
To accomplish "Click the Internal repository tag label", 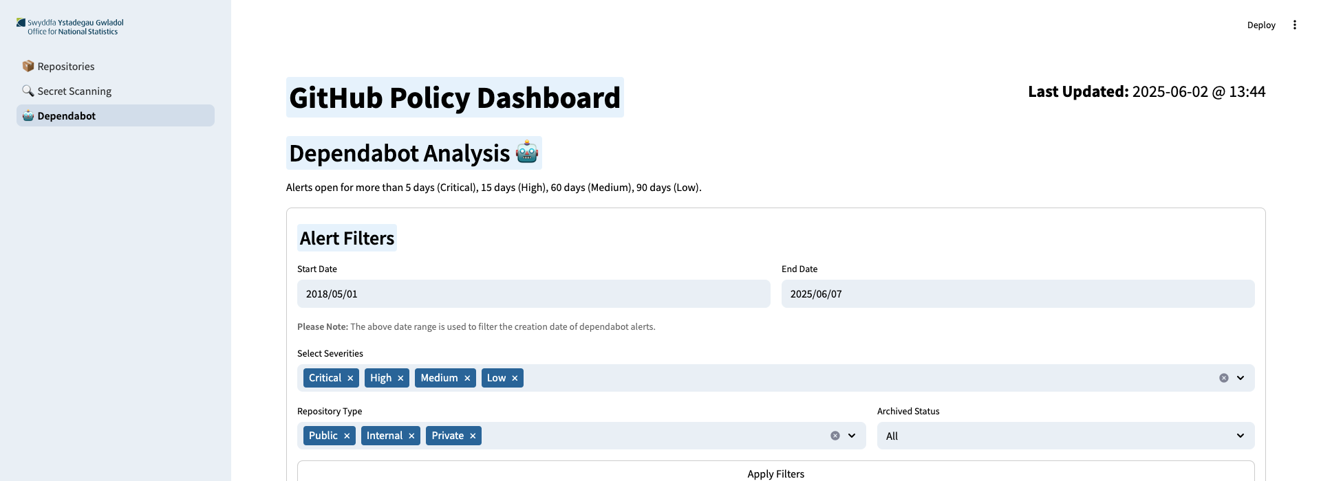I will coord(385,436).
